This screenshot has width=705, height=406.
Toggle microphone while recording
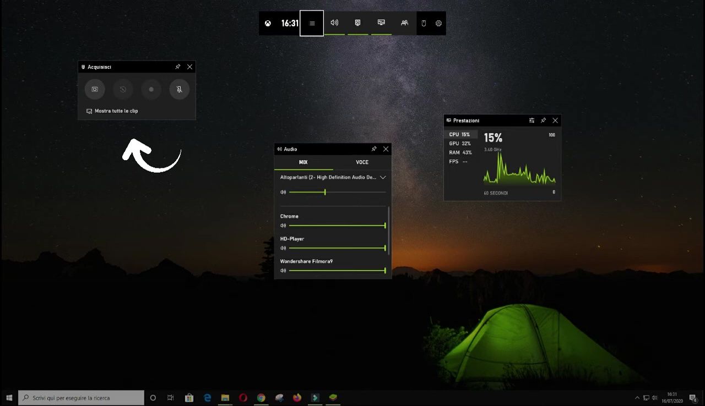coord(179,89)
